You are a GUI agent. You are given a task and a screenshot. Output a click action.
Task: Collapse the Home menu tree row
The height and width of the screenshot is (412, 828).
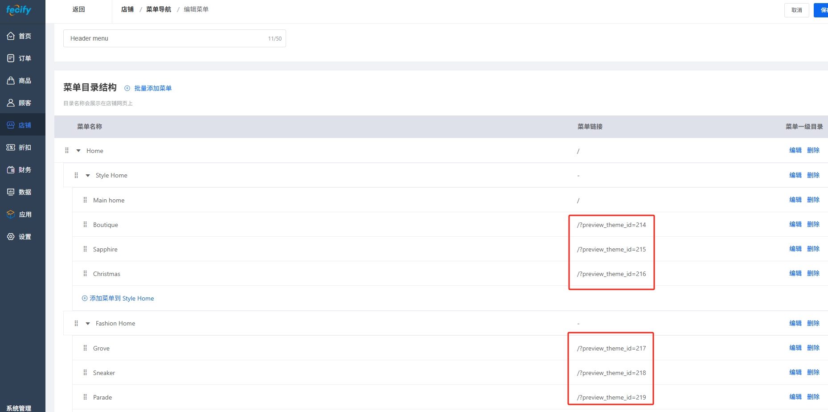click(78, 151)
